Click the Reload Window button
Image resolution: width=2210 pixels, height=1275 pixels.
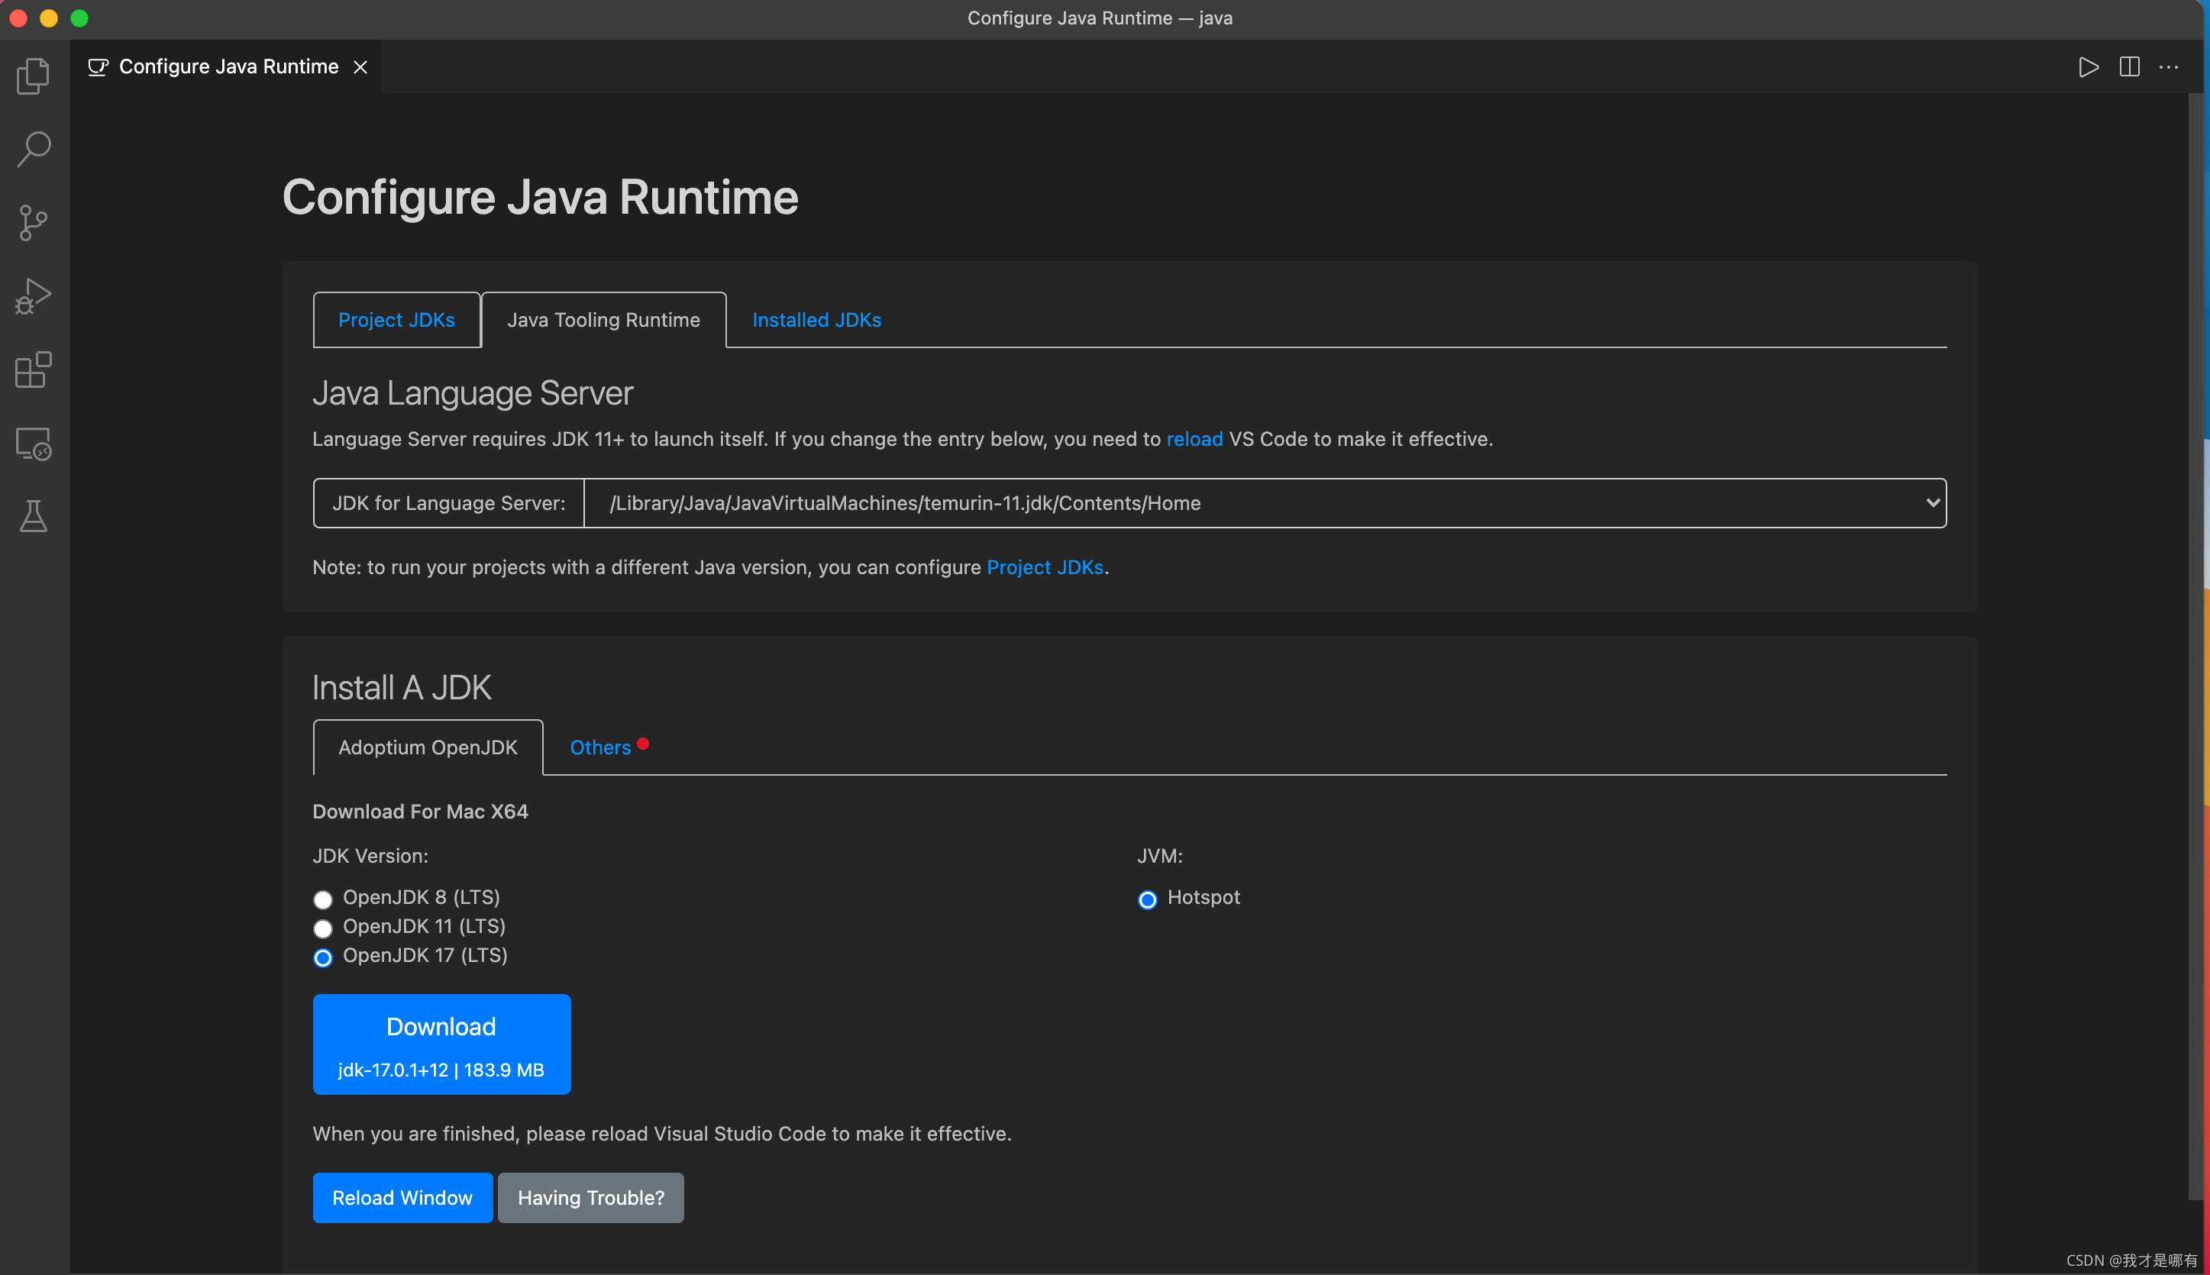(402, 1198)
